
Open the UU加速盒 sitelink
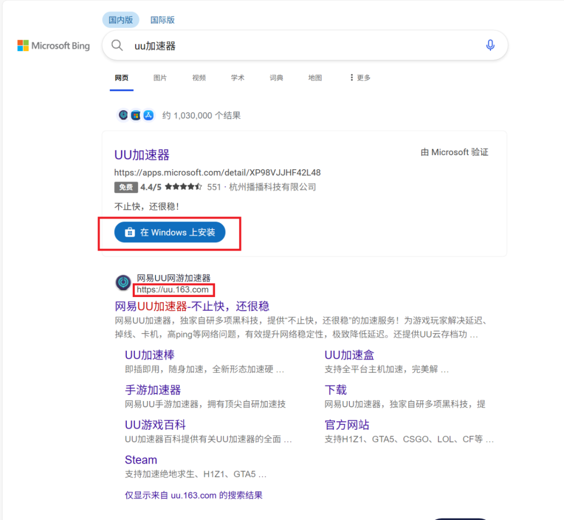coord(349,355)
